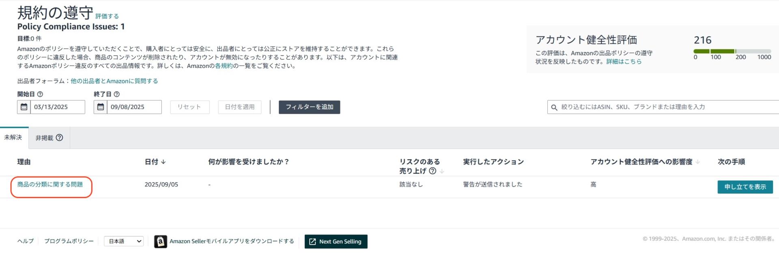The image size is (779, 258).
Task: Switch to the 未解決 tab
Action: (x=13, y=138)
